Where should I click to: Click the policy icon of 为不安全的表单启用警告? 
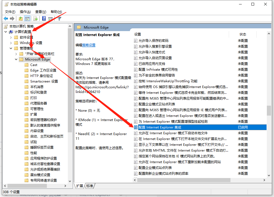point(136,75)
